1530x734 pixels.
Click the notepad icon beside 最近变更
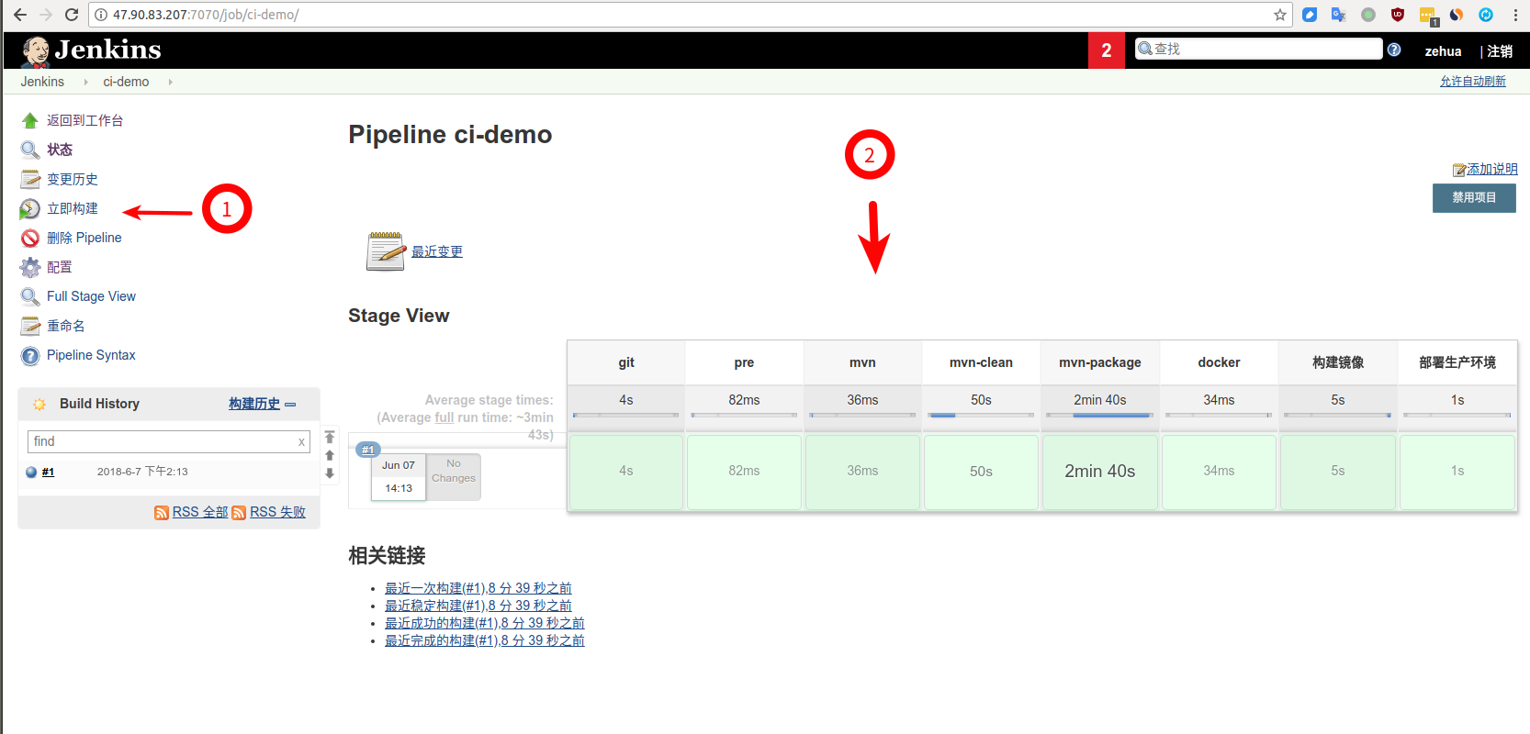point(386,251)
